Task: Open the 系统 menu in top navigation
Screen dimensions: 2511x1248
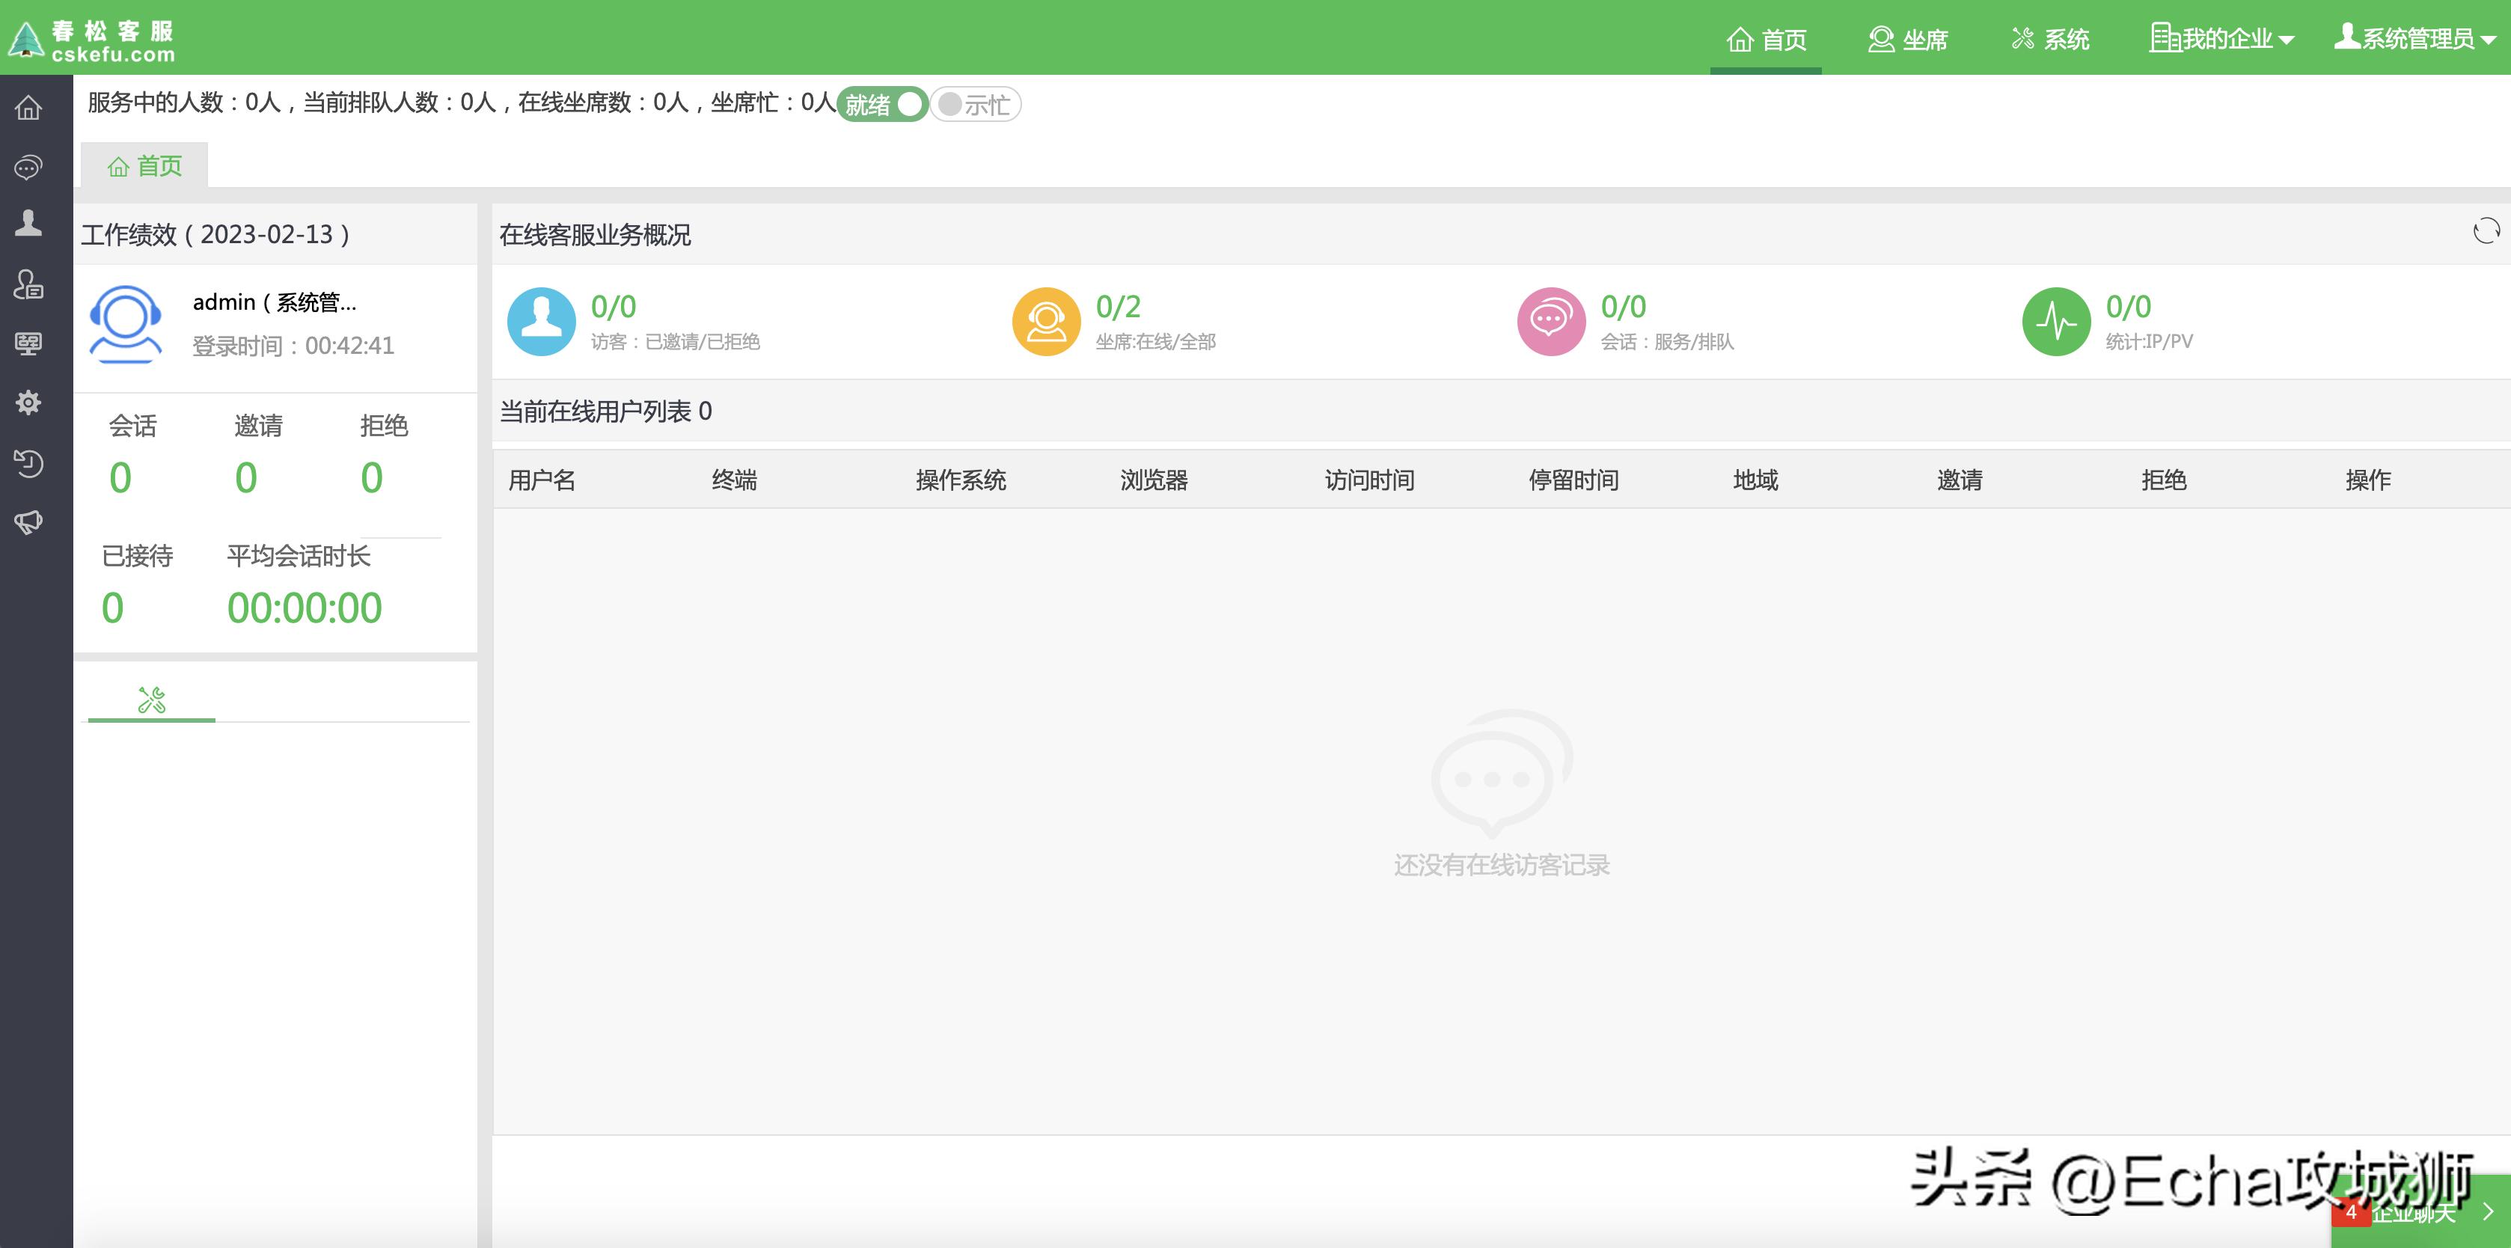Action: [x=2051, y=39]
